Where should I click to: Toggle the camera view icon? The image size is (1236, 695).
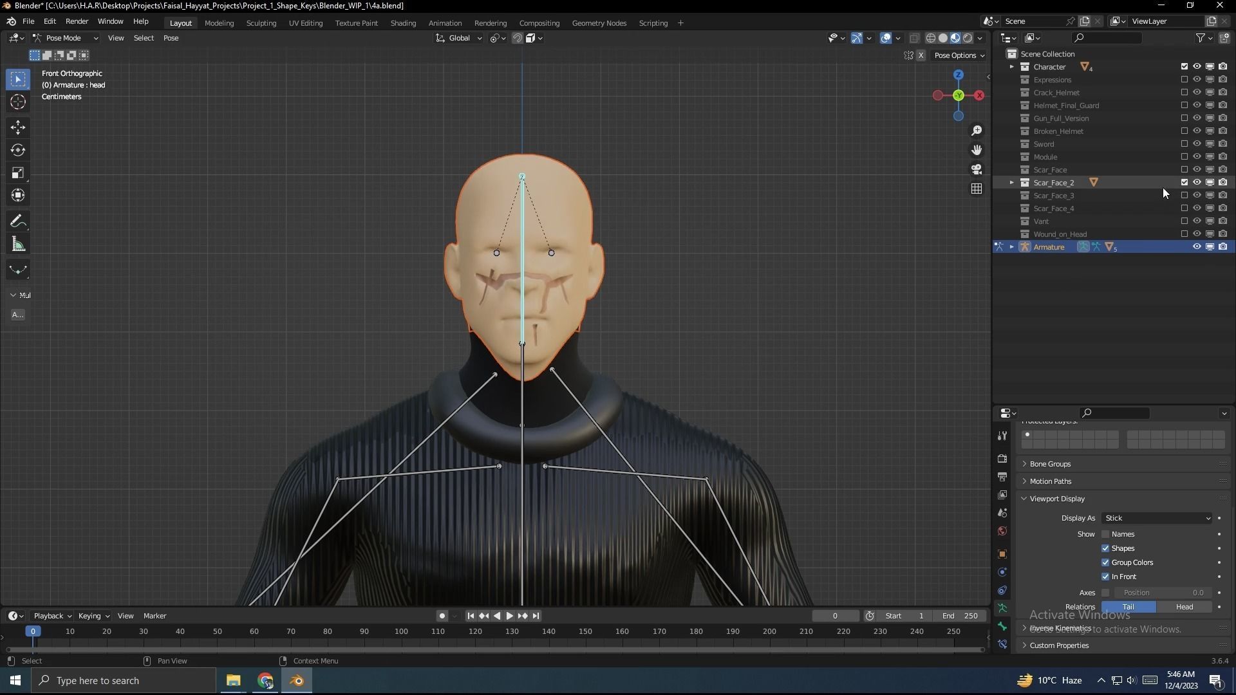[x=977, y=169]
